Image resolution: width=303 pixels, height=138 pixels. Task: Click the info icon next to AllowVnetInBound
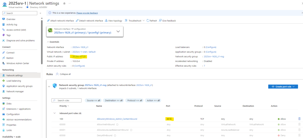[117, 124]
